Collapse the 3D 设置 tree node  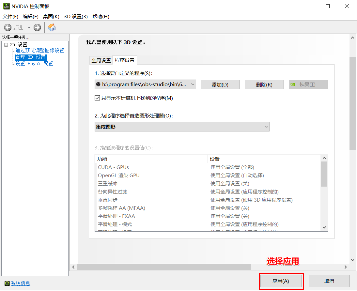pyautogui.click(x=6, y=45)
